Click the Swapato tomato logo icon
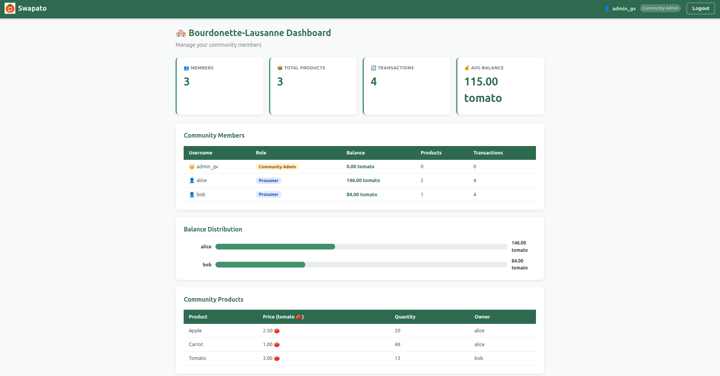720x376 pixels. [10, 8]
